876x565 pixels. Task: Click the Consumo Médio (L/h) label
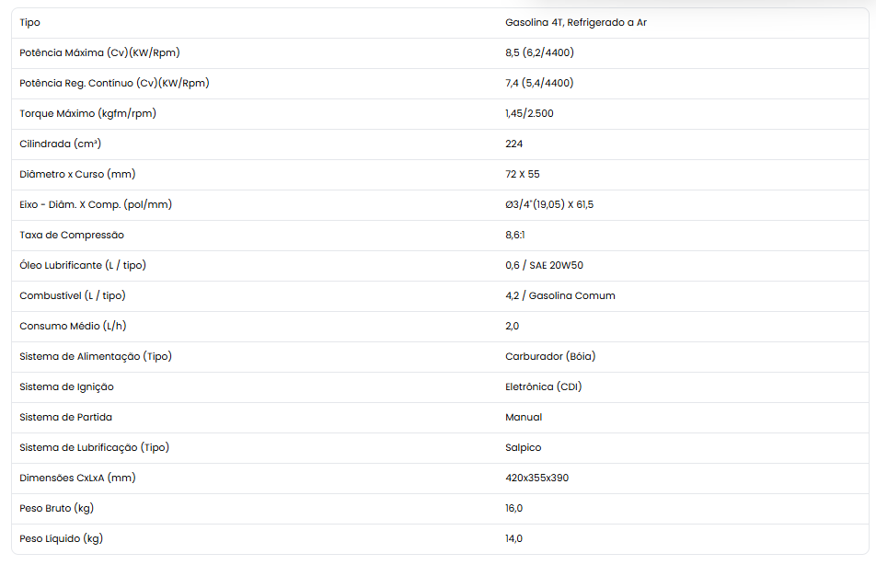[x=73, y=326]
